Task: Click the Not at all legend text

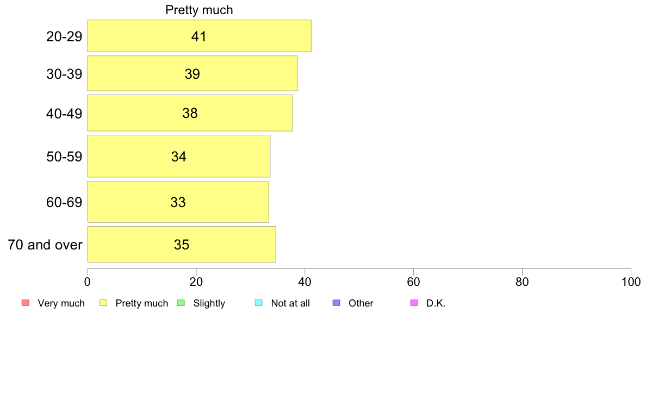Action: [290, 303]
